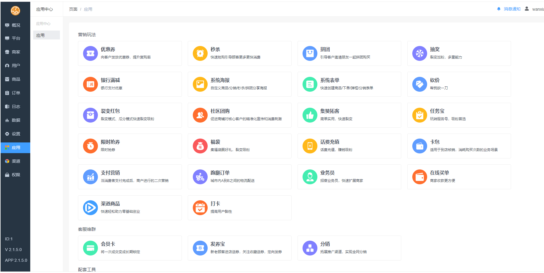Viewport: 544px width, 273px height.
Task: Click the 系统海报 poster icon
Action: (x=200, y=84)
